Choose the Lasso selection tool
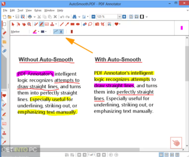189x157 pixels. pos(90,24)
